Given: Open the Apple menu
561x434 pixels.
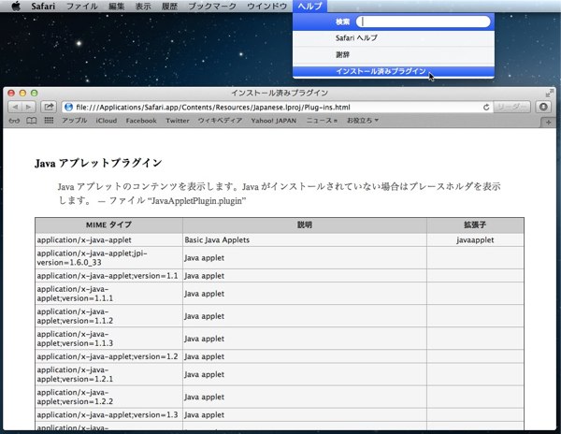Looking at the screenshot, I should [15, 7].
